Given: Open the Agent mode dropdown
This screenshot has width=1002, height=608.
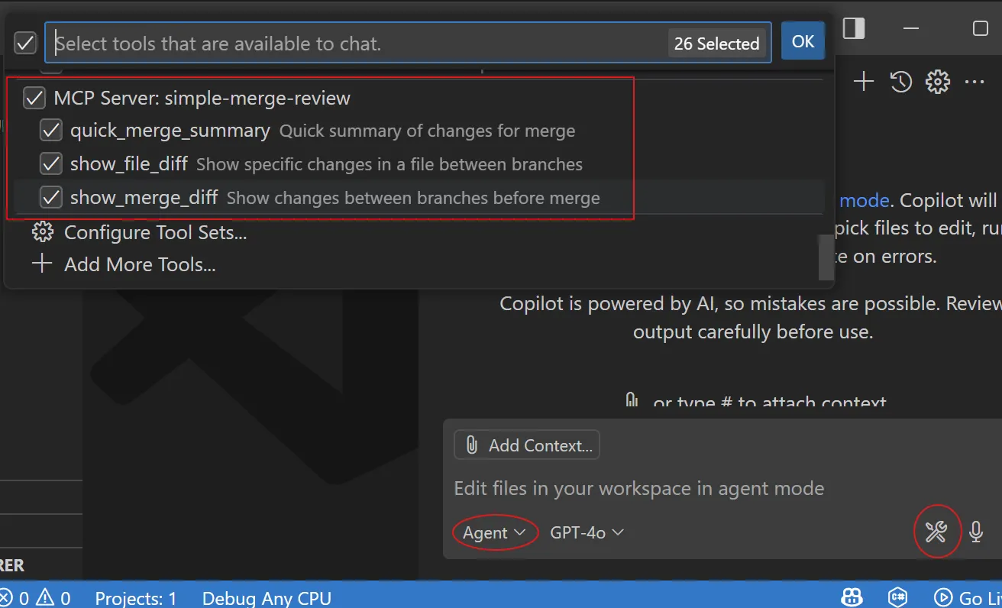Looking at the screenshot, I should (x=494, y=532).
